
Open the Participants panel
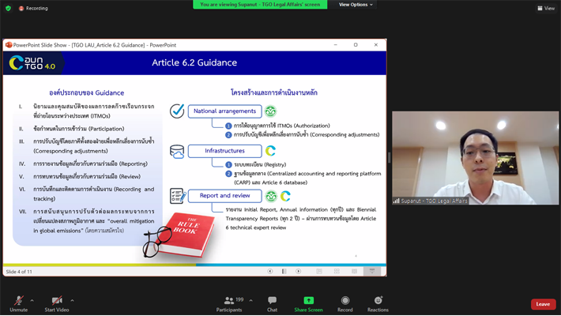click(229, 301)
